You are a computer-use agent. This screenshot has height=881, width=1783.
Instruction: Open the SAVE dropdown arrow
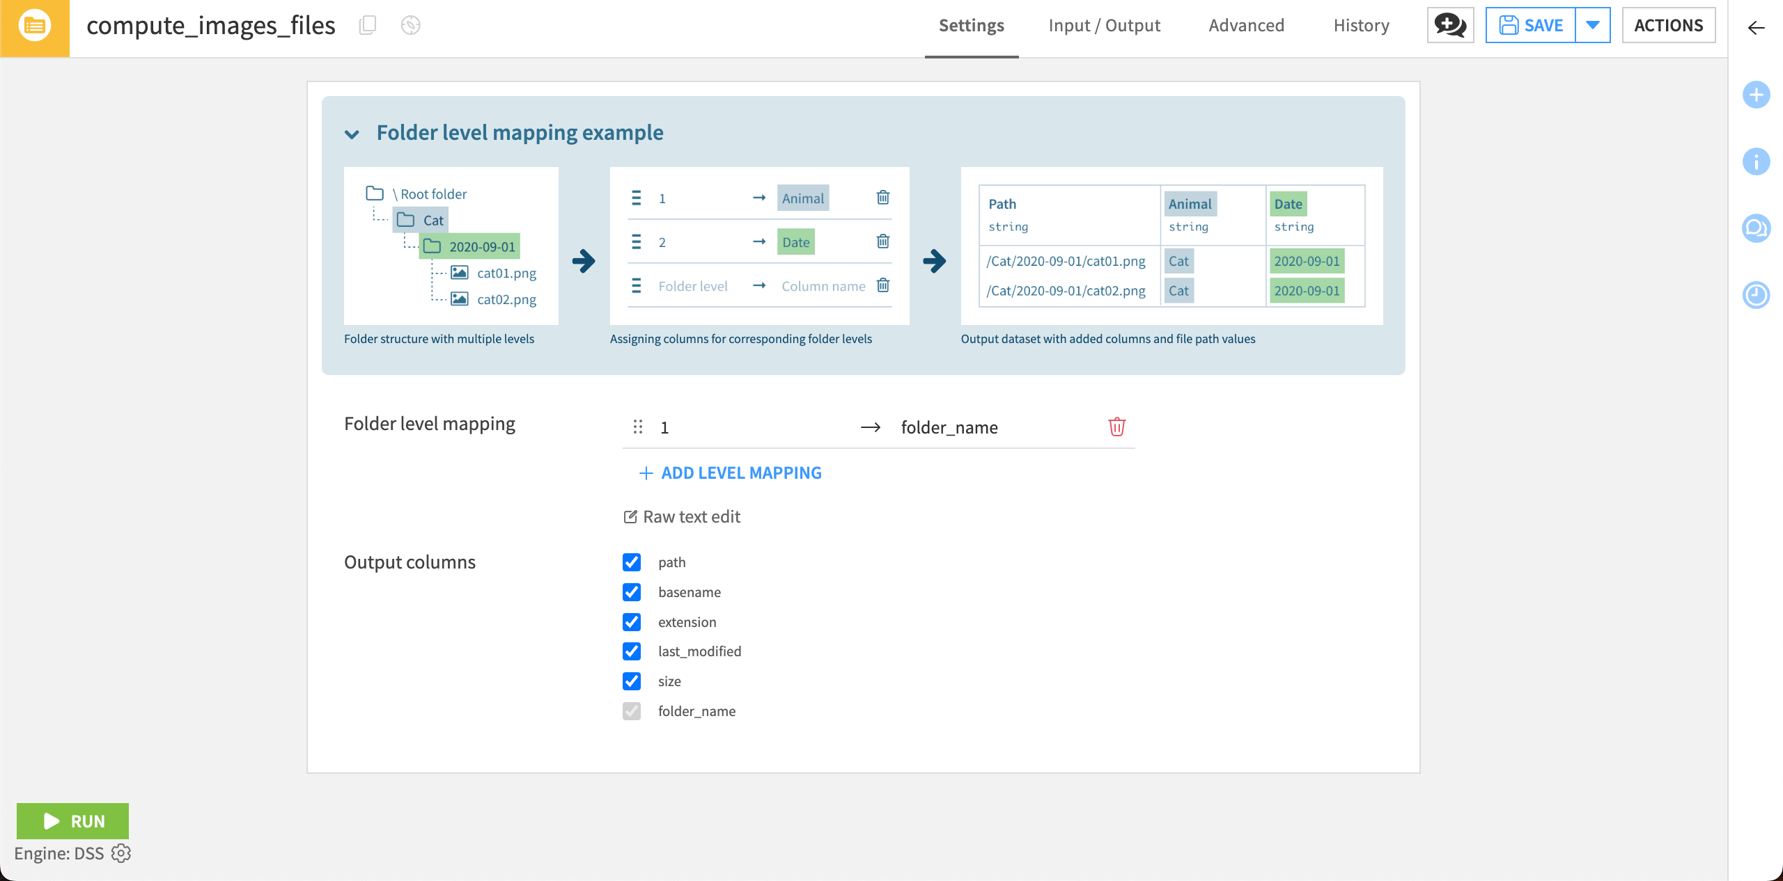[x=1594, y=25]
